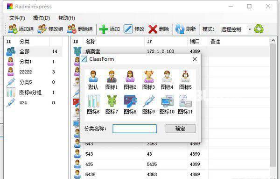The height and width of the screenshot is (179, 280).
Task: Click the green plus 添加 icon
Action: point(104,29)
